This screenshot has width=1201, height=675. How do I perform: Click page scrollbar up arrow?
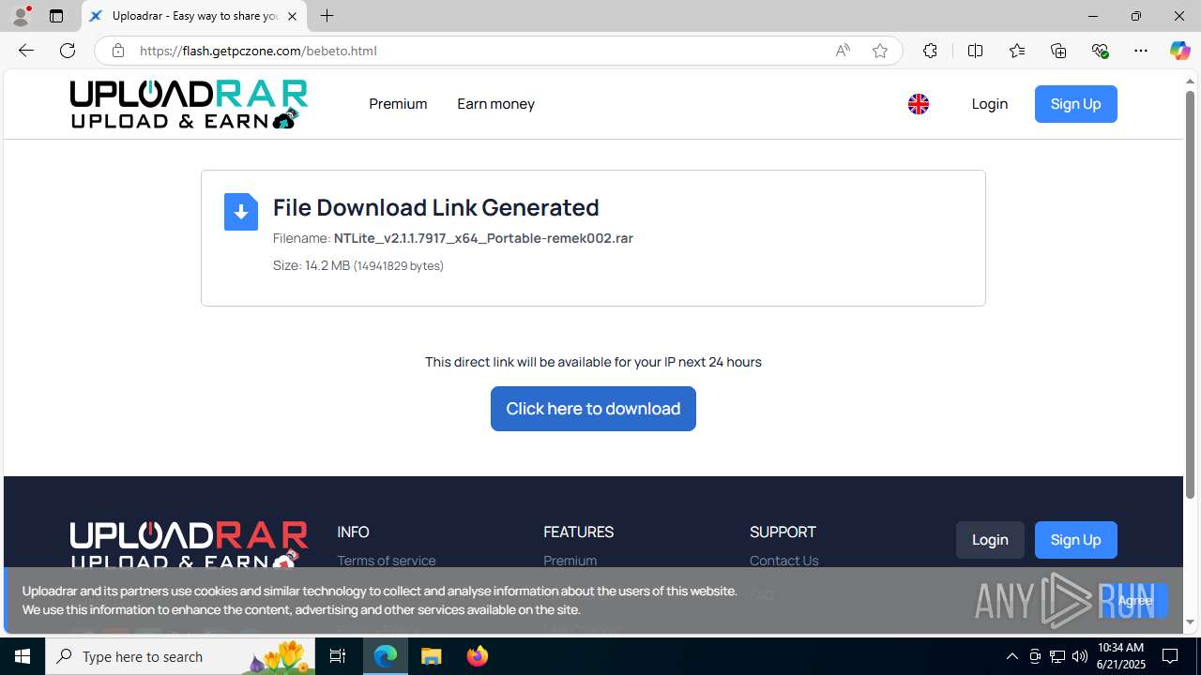1190,82
